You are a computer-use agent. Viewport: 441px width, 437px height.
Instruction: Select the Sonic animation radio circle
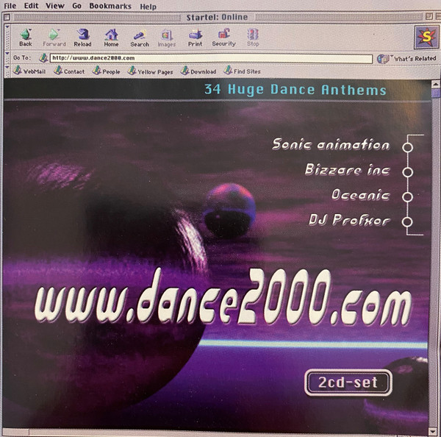407,148
